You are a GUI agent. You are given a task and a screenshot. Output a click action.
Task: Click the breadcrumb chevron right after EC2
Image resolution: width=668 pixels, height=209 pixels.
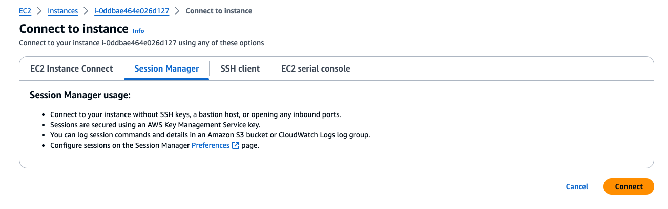tap(39, 11)
